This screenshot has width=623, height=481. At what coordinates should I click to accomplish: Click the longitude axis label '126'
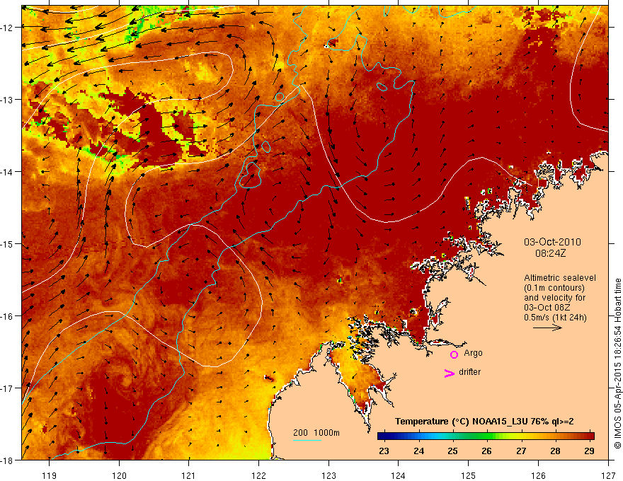pos(538,475)
